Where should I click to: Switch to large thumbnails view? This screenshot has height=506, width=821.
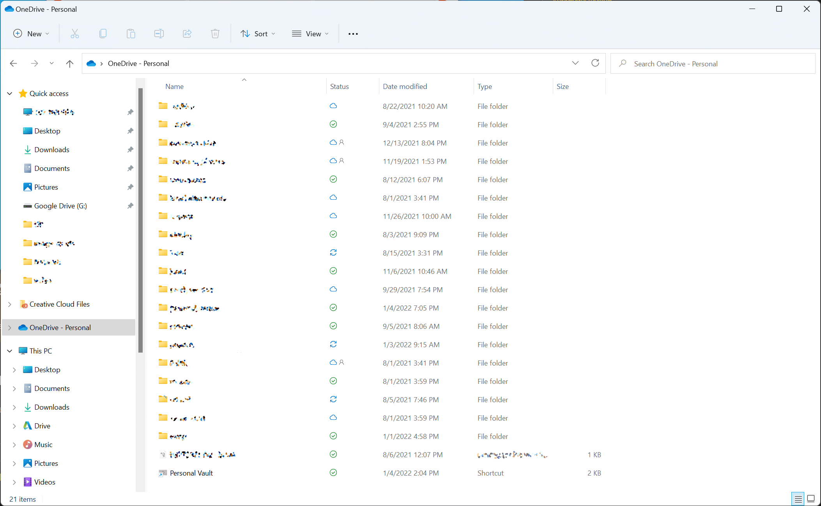(811, 499)
